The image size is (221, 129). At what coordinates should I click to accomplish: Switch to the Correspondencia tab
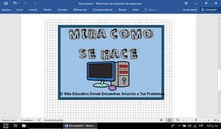coord(103,10)
